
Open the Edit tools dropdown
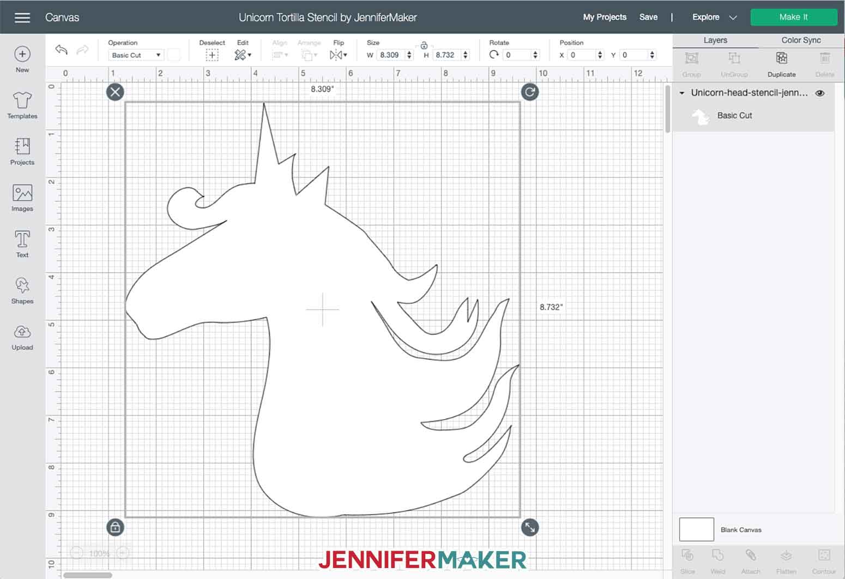pyautogui.click(x=243, y=55)
